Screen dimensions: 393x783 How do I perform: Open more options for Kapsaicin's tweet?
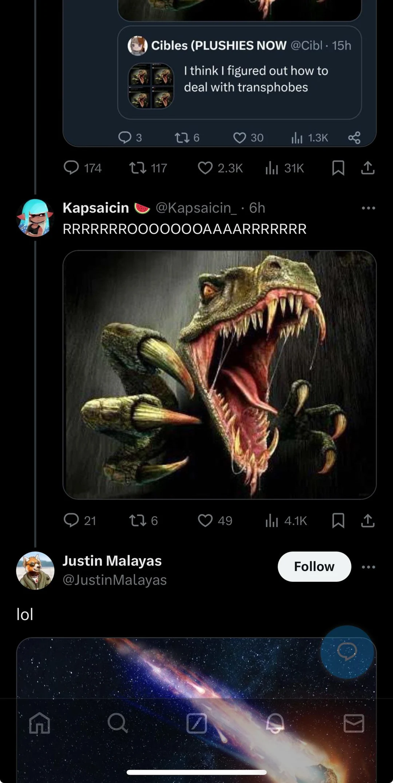(x=368, y=208)
